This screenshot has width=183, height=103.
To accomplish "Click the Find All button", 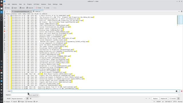I will click(172, 98).
